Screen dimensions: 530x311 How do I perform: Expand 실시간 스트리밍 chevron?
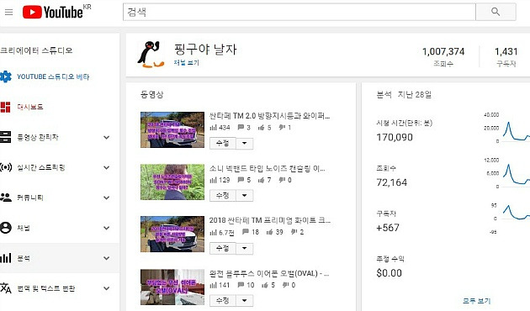point(107,167)
